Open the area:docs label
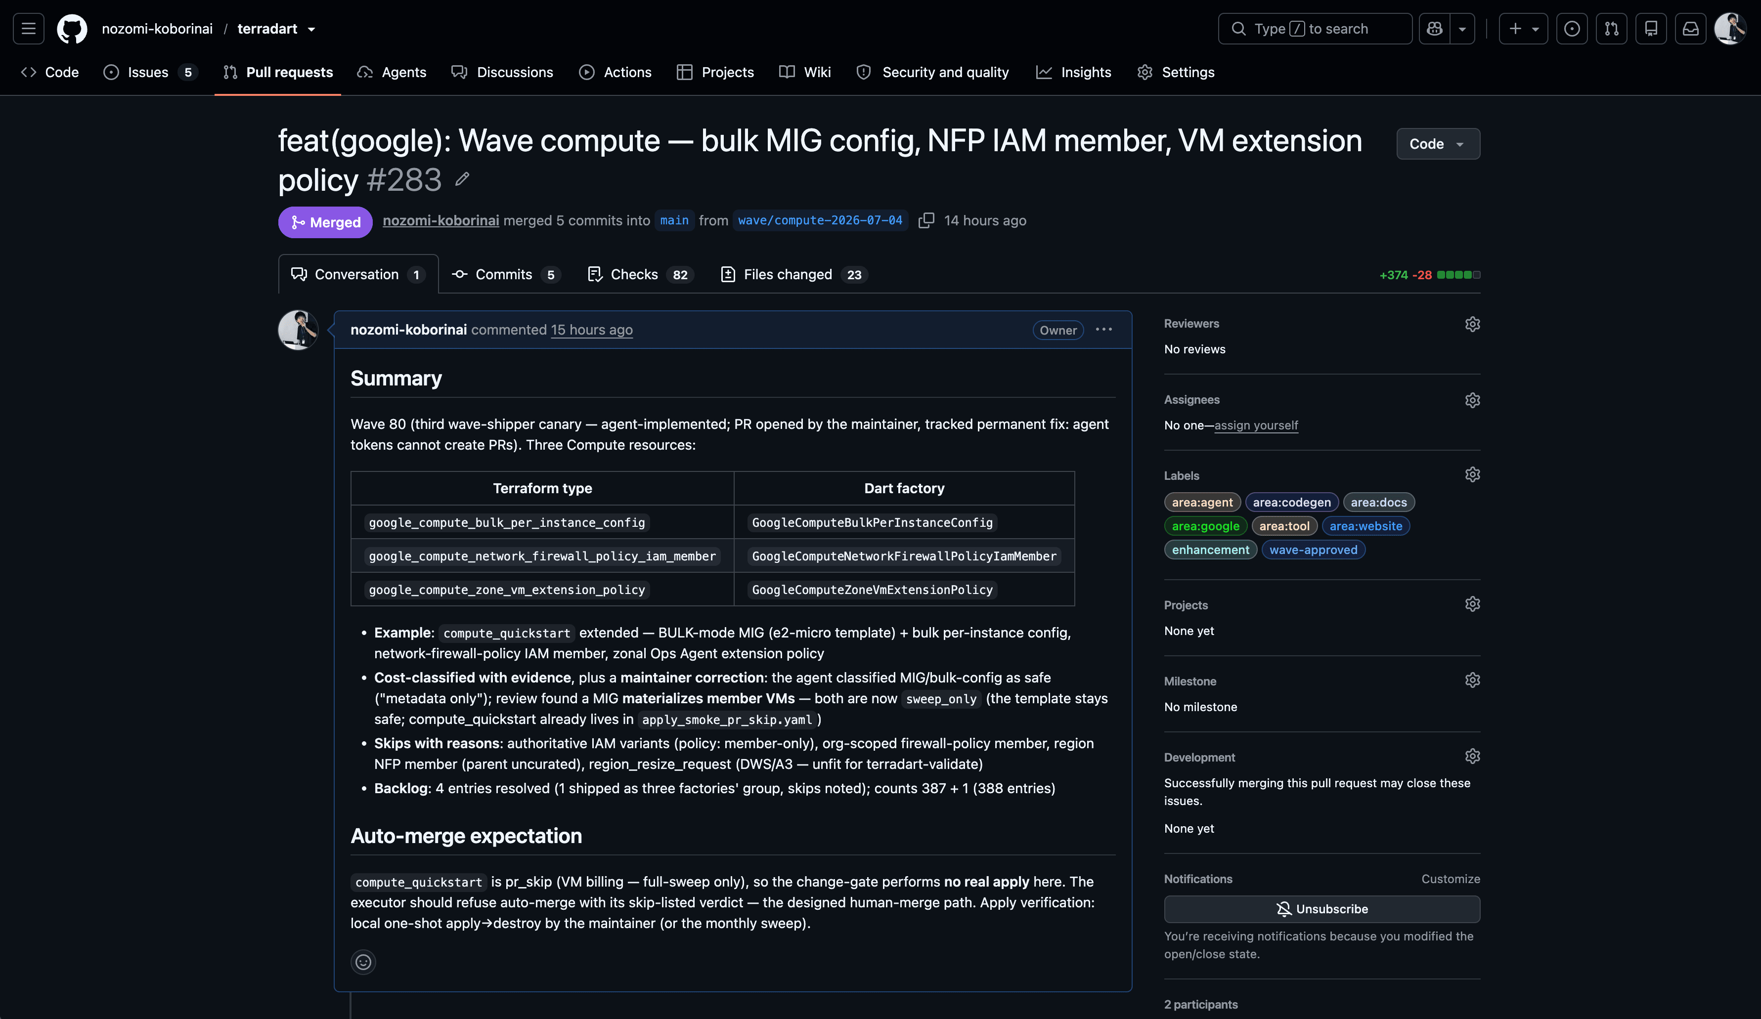 [x=1378, y=502]
